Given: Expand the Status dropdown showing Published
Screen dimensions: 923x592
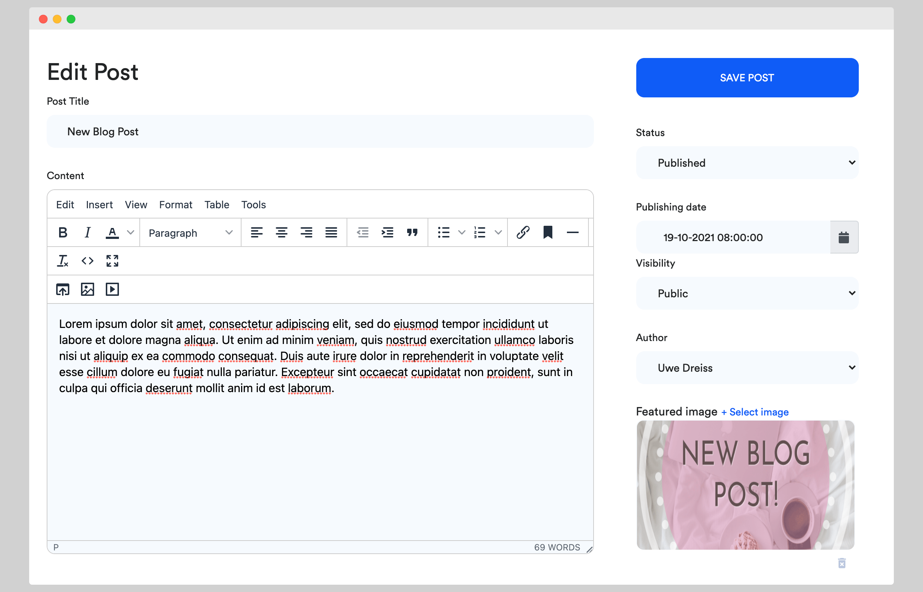Looking at the screenshot, I should tap(747, 163).
